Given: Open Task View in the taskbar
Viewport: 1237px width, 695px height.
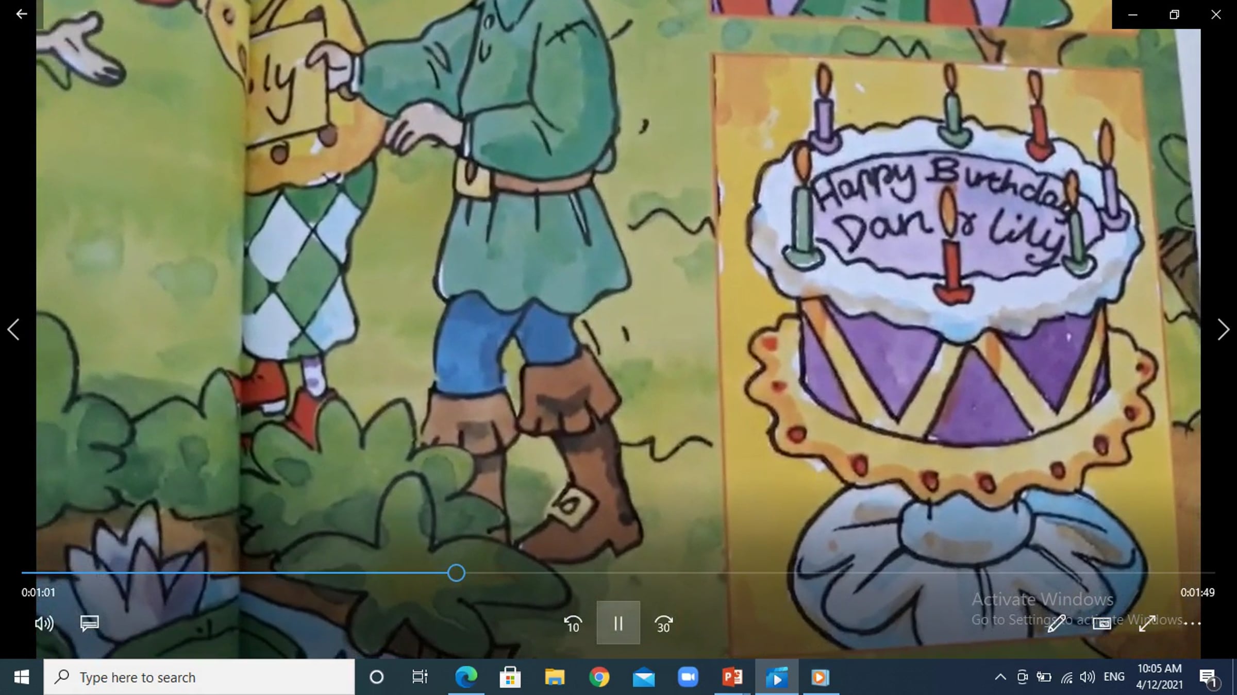Looking at the screenshot, I should [x=420, y=677].
